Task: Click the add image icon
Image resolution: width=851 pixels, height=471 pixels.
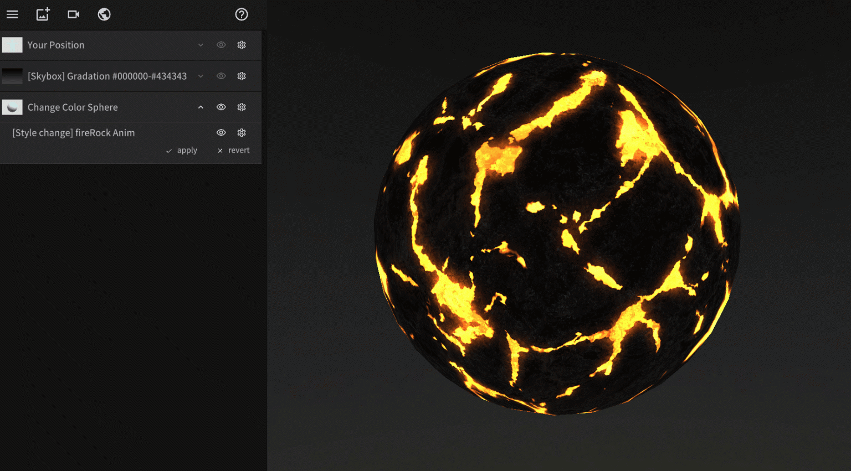Action: coord(43,14)
